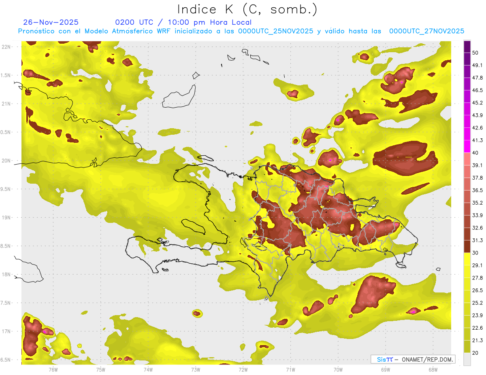
Task: Pick the bright yellow colorbar band between 29.1 and 30
Action: click(x=467, y=259)
